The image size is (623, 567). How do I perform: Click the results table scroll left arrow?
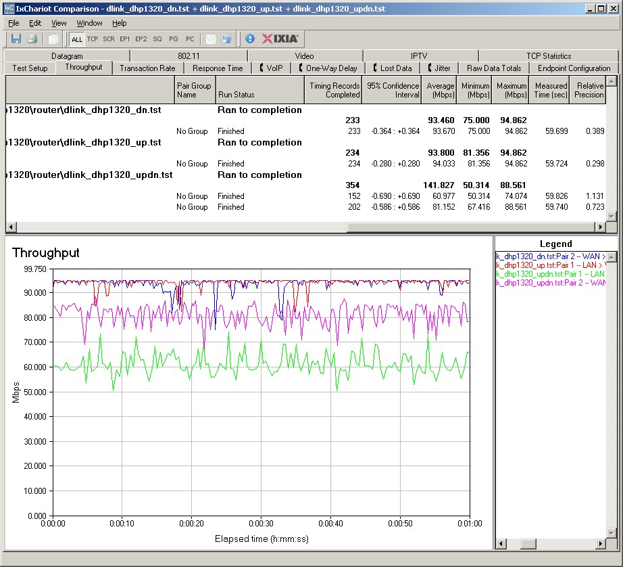click(x=11, y=227)
